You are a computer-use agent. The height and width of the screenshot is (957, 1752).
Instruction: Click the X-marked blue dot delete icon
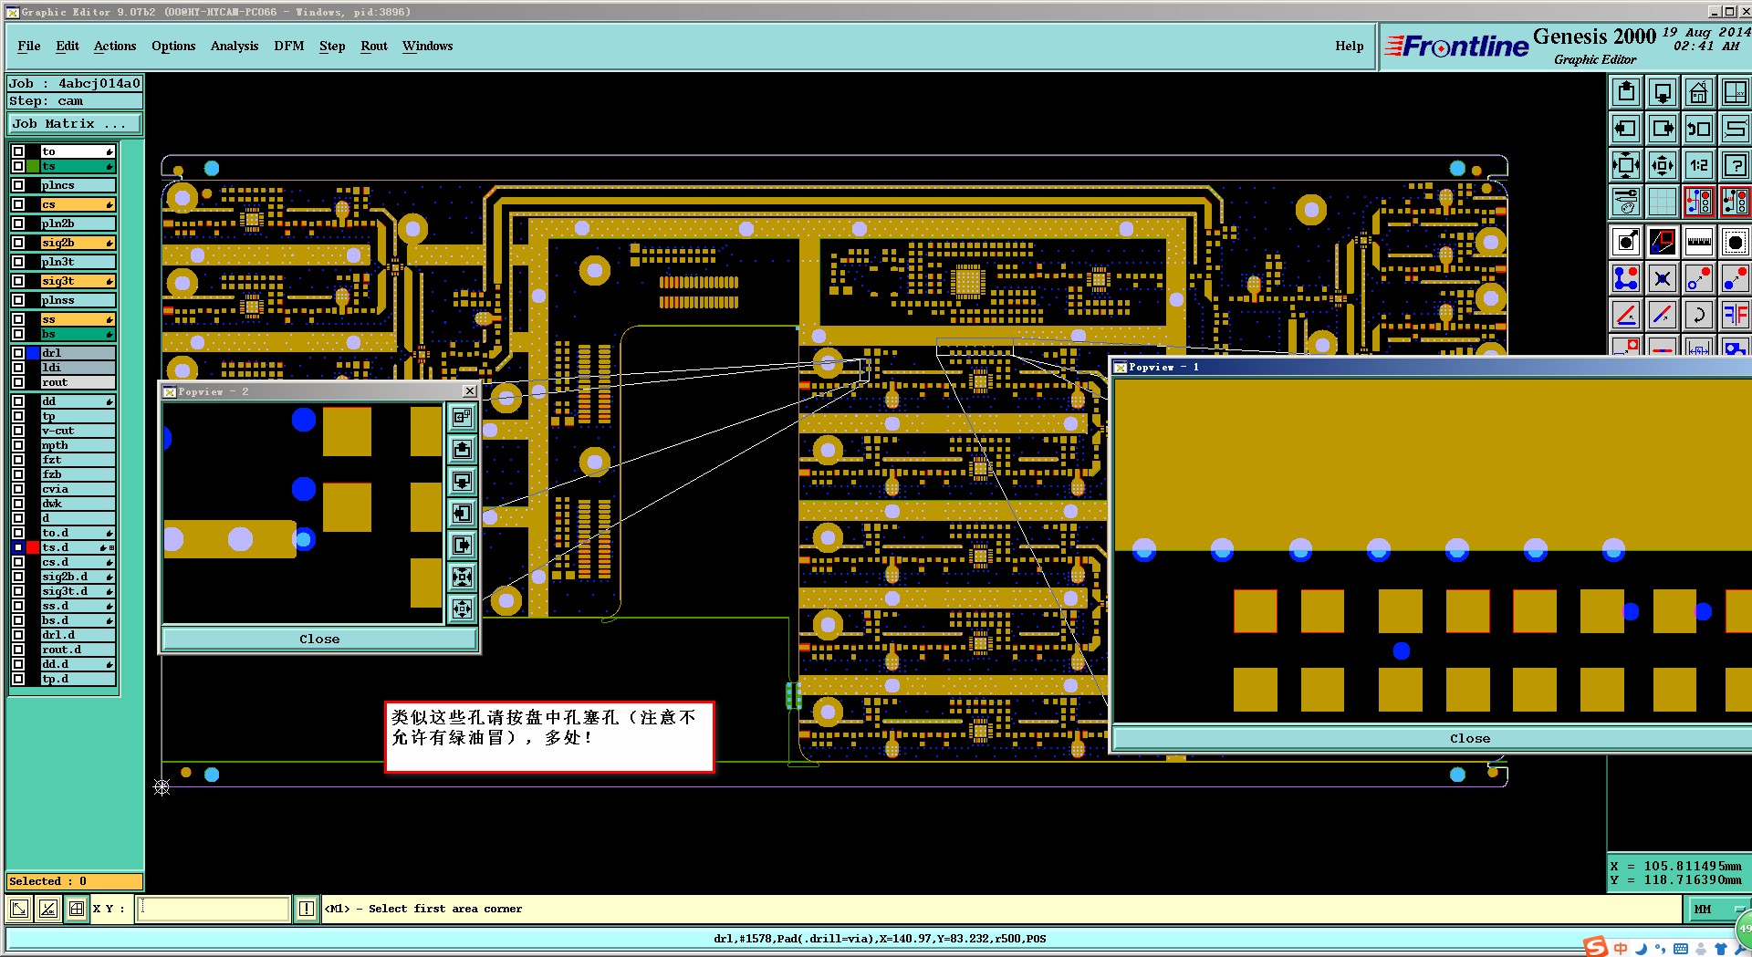pos(1663,278)
